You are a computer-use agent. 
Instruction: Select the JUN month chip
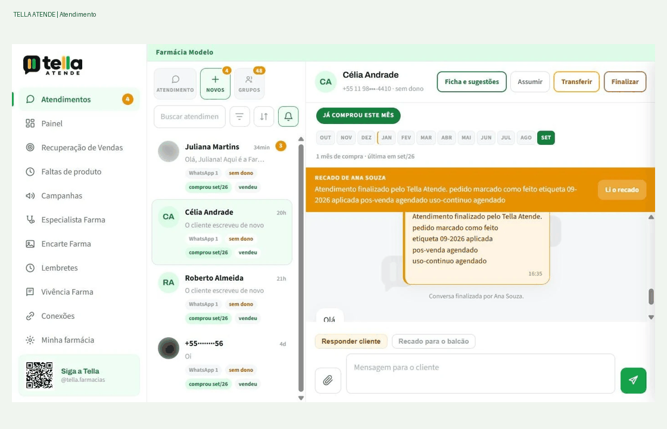coord(486,138)
